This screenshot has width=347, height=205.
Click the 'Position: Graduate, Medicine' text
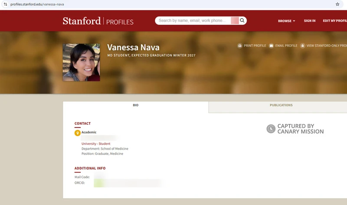pos(102,154)
